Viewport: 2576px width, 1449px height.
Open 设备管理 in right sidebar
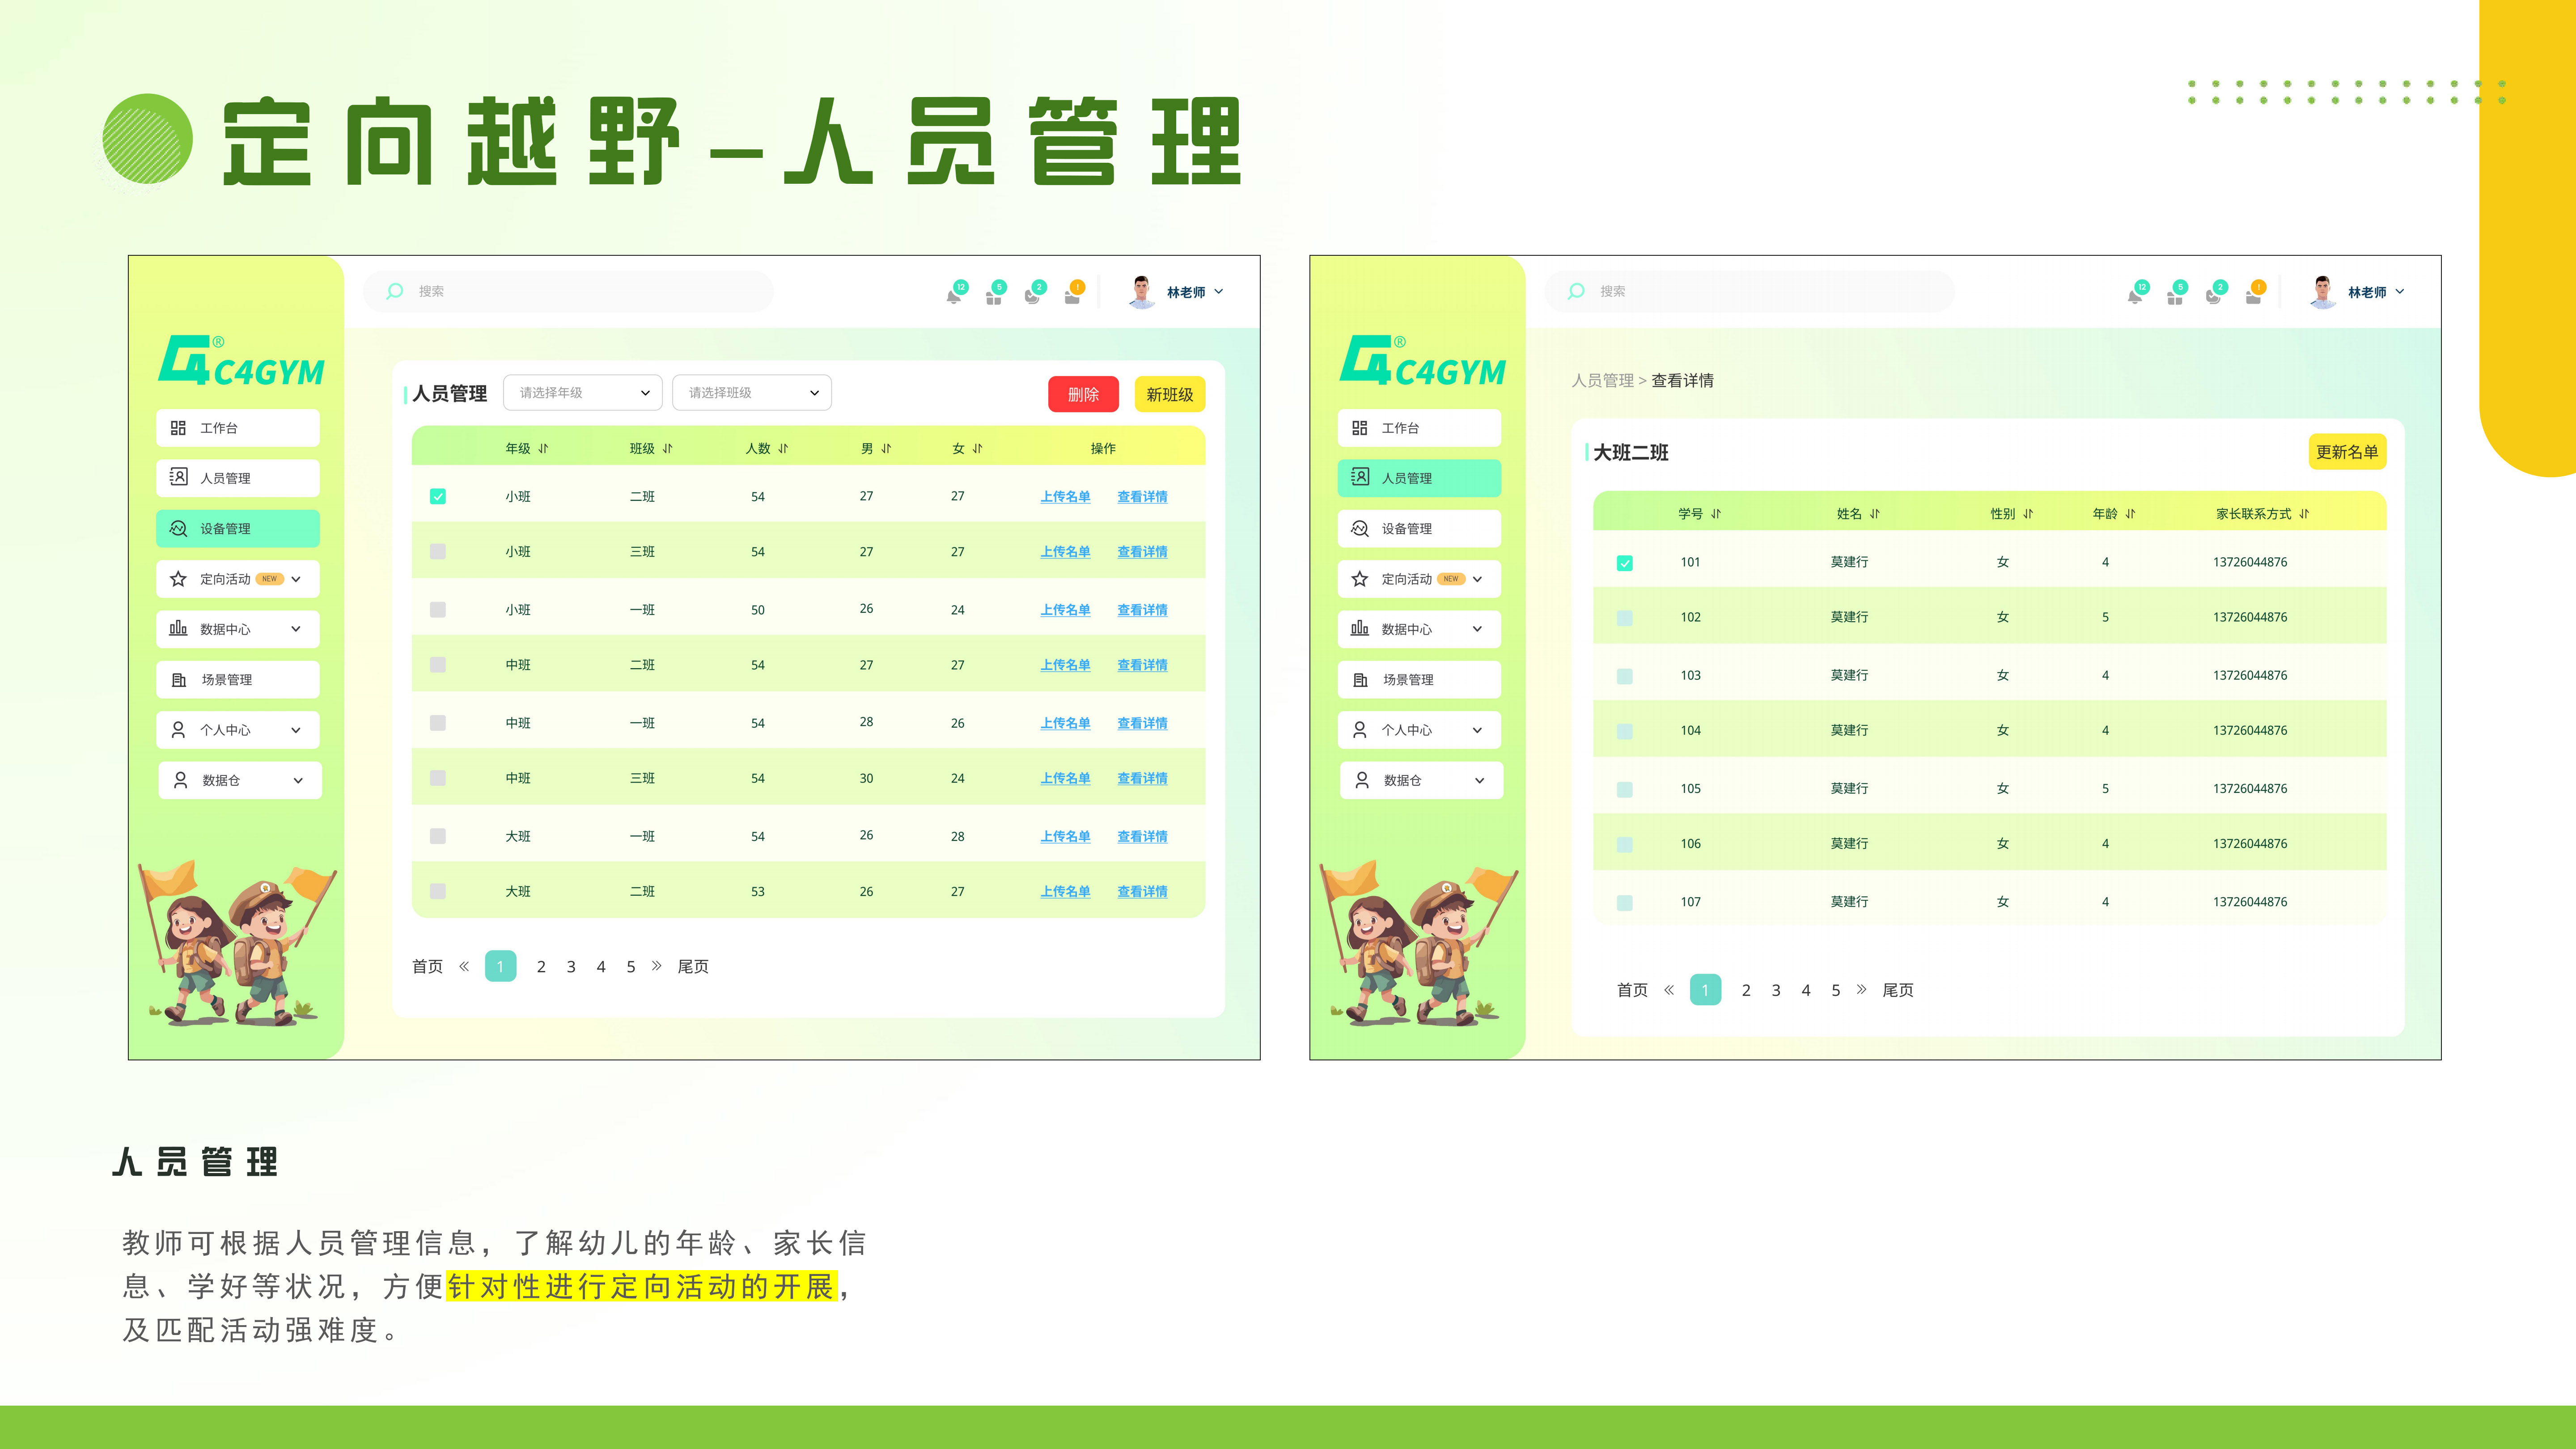point(1419,529)
